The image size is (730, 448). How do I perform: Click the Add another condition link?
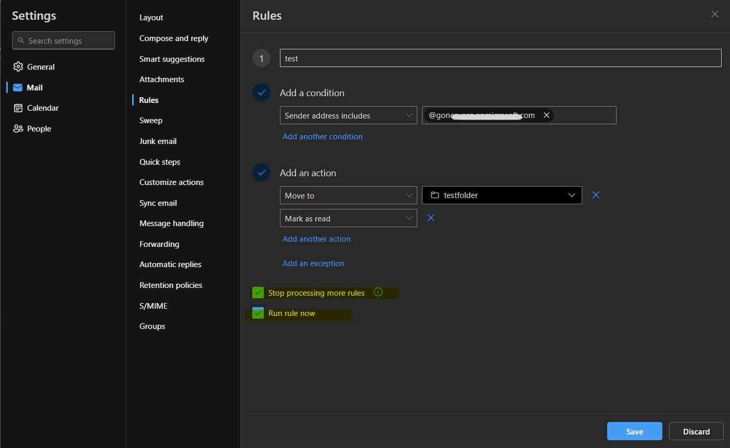tap(322, 136)
